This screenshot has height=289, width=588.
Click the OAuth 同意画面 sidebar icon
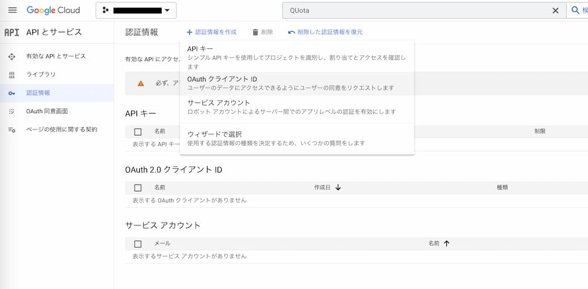12,111
